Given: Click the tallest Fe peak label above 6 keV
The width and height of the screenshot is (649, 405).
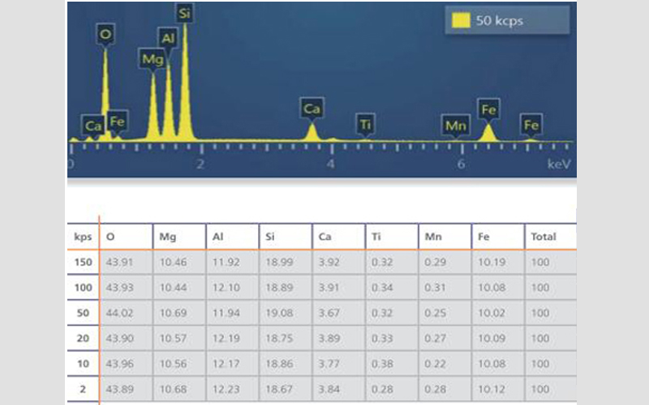Looking at the screenshot, I should [x=488, y=108].
